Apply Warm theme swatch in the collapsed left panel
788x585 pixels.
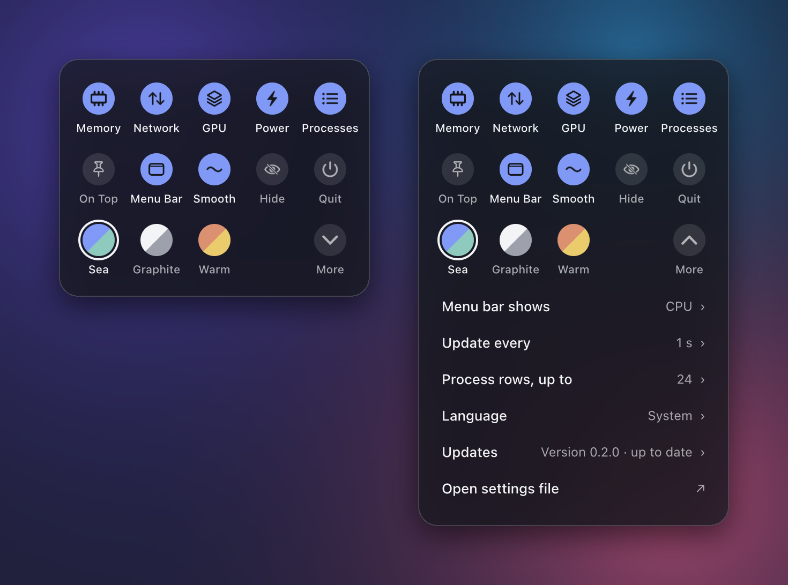pos(214,240)
